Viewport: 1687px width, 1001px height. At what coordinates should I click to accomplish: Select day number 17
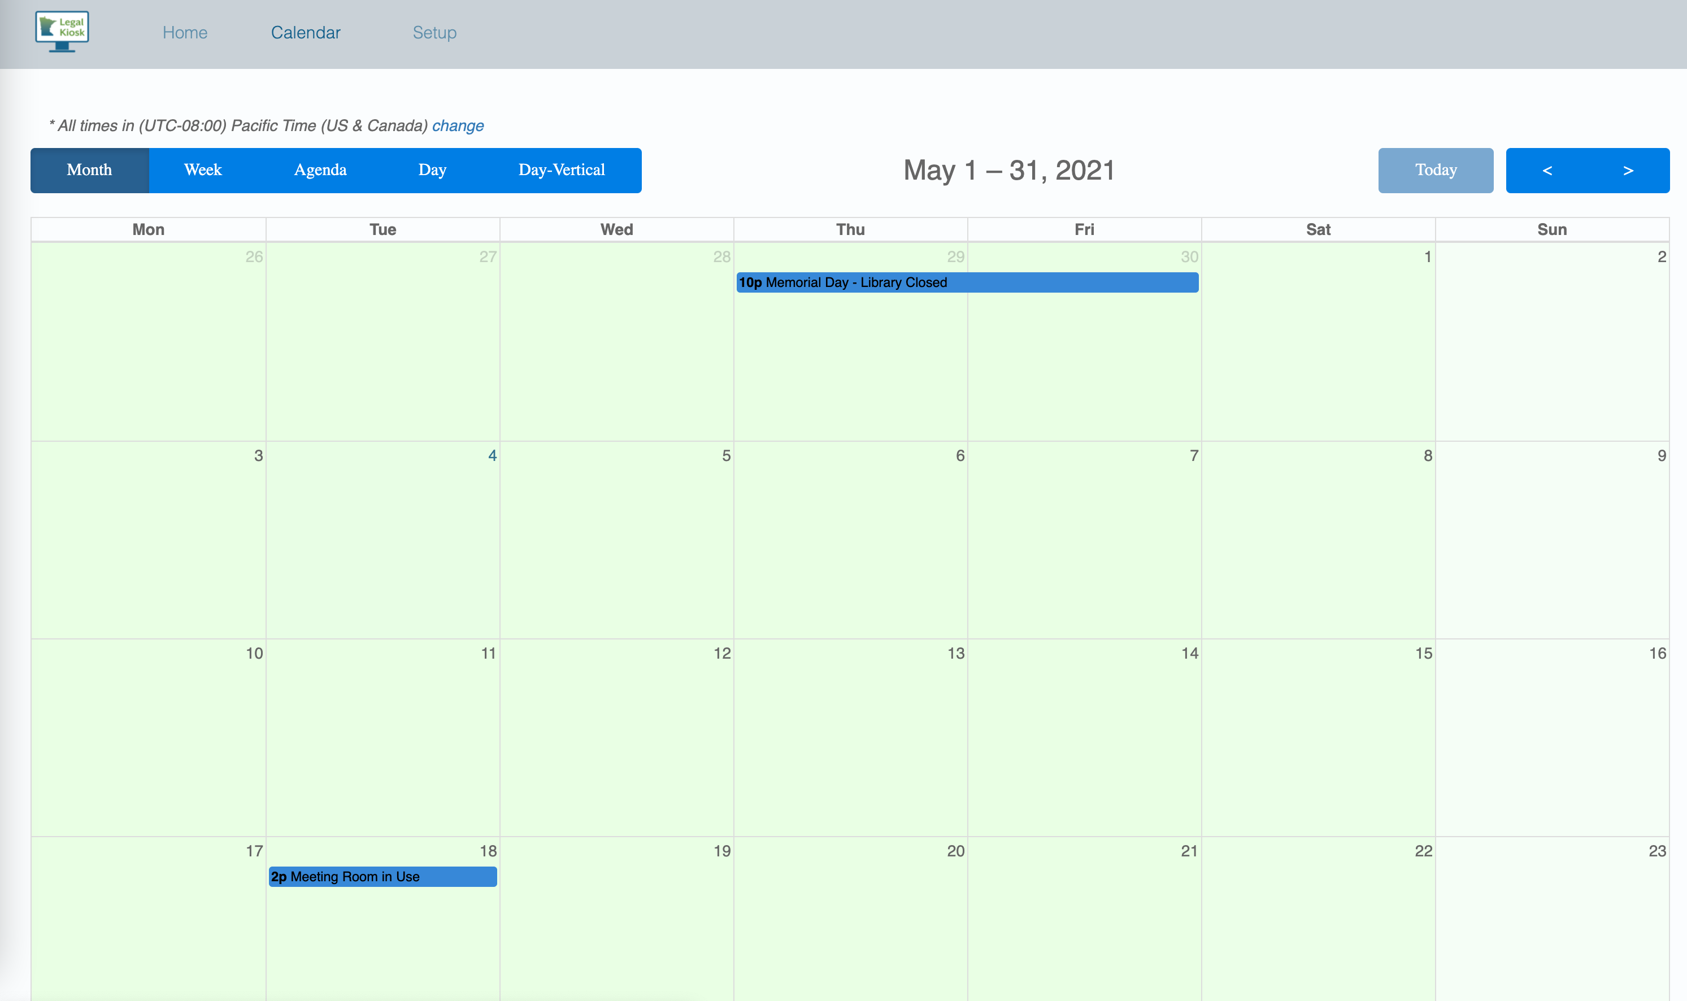(254, 851)
